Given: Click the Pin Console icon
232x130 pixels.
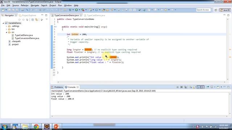Looking at the screenshot, I should tap(208, 87).
